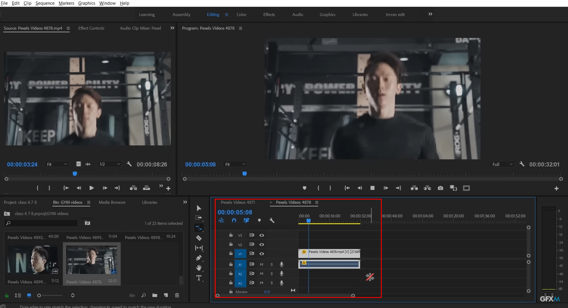Enable voice-over record on A1
This screenshot has height=308, width=568.
281,265
